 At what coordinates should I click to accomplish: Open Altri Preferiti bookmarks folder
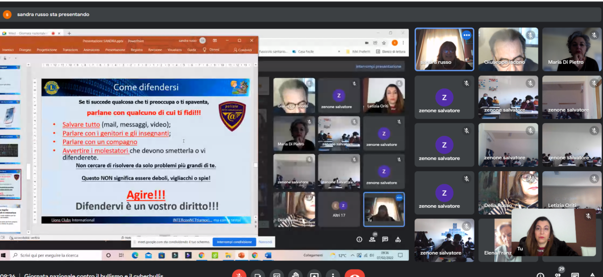coord(359,51)
